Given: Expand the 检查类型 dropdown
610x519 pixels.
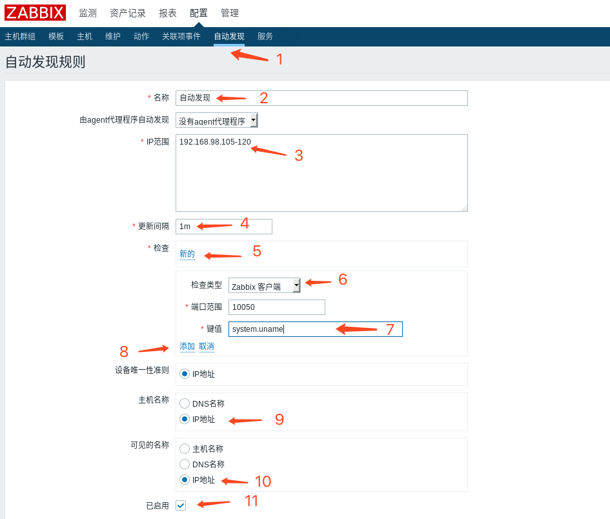Looking at the screenshot, I should tap(265, 286).
